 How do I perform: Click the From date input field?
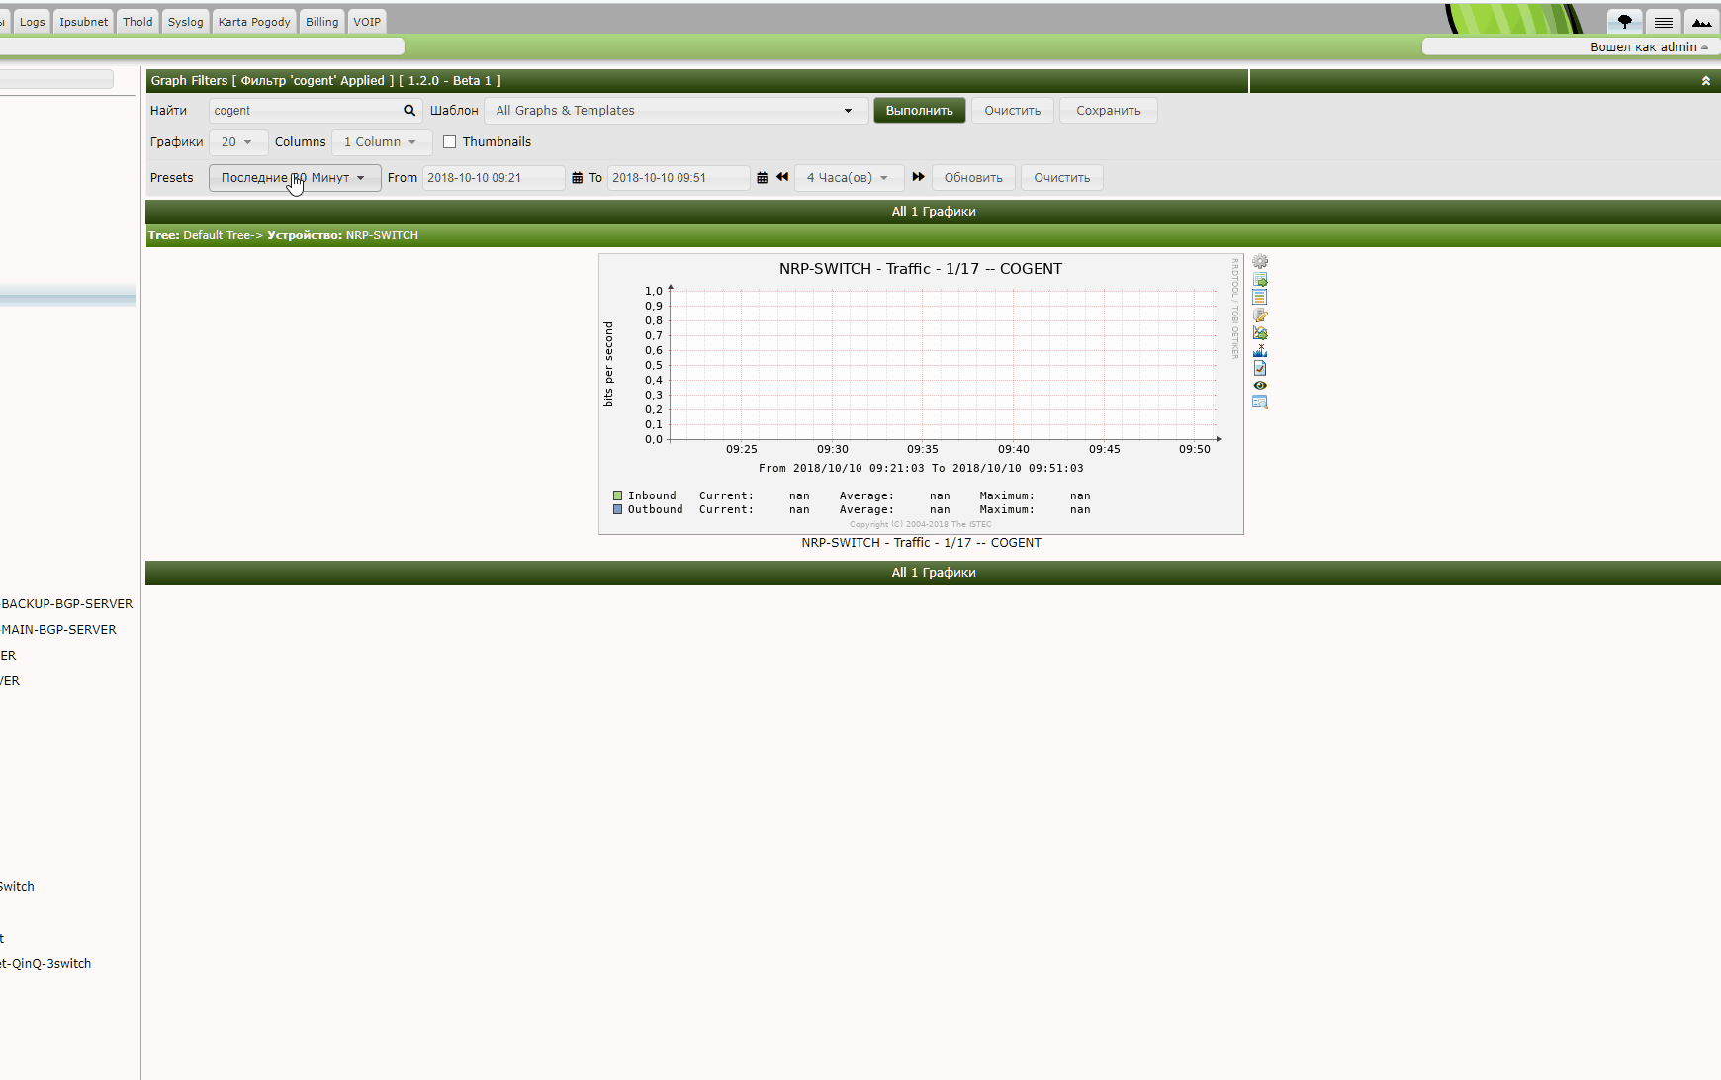tap(494, 177)
